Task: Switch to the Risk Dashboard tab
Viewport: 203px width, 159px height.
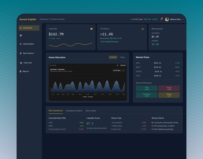Action: point(56,111)
